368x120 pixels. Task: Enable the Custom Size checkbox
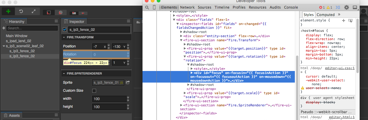94,91
